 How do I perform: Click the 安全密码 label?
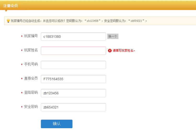pos(31,107)
